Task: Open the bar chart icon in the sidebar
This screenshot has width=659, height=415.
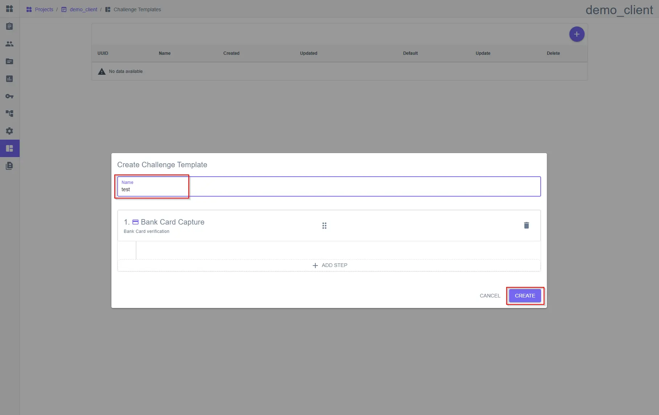Action: (x=9, y=79)
